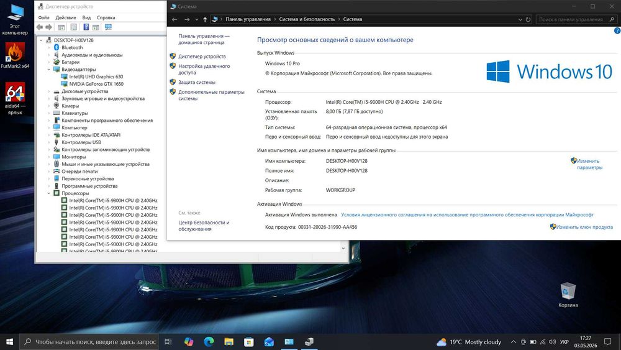Open the Microsoft license terms link
Image resolution: width=621 pixels, height=350 pixels.
pyautogui.click(x=468, y=215)
